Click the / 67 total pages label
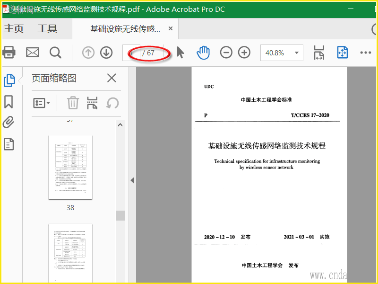The height and width of the screenshot is (284, 378). (148, 53)
